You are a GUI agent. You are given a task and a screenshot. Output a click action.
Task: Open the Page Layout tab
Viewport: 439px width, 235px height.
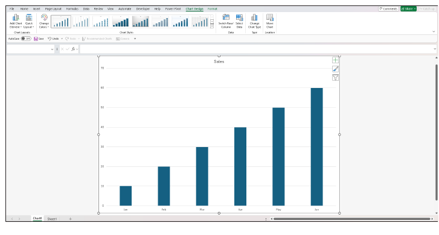[x=53, y=9]
